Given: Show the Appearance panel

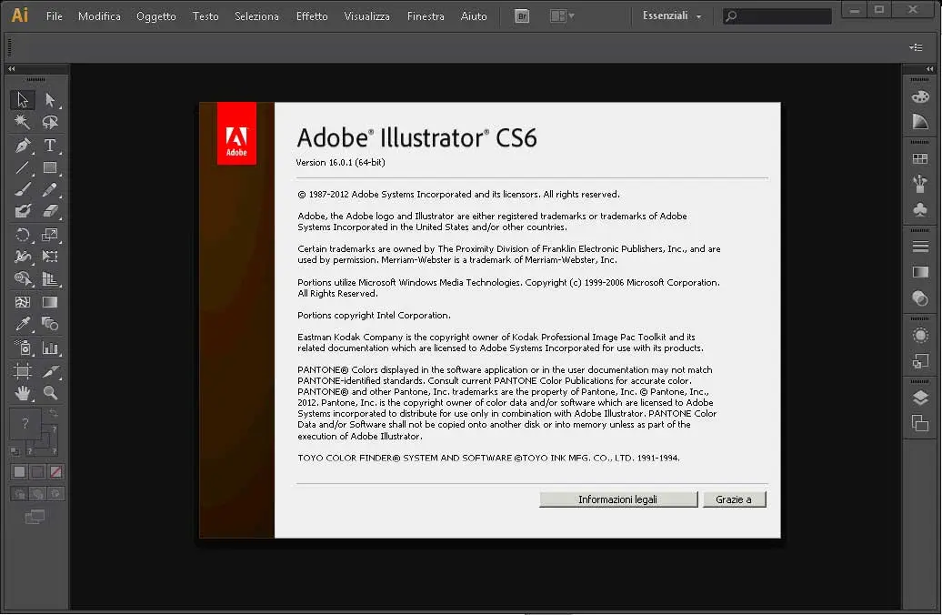Looking at the screenshot, I should (x=920, y=336).
